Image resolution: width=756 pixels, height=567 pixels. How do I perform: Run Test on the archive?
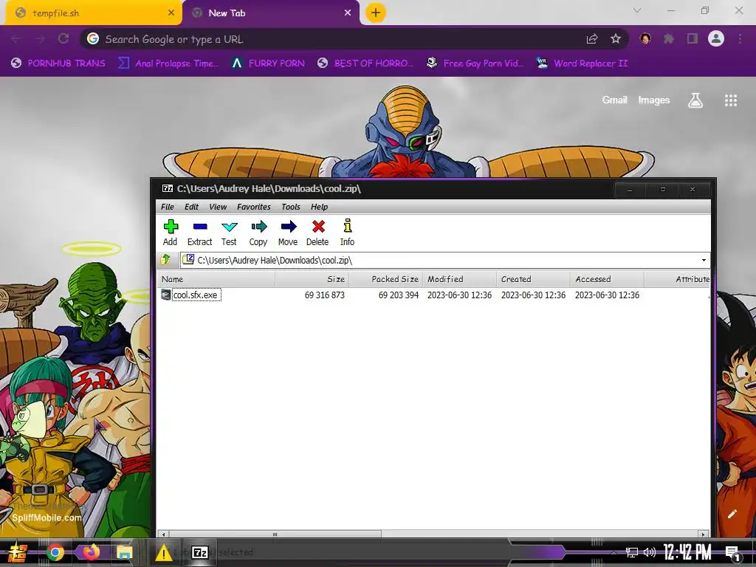(x=229, y=232)
